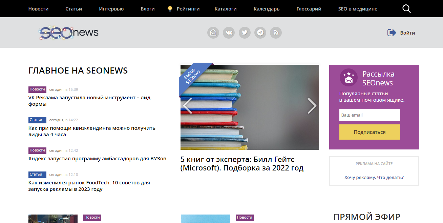Click timestamp сегодня, в 12:42
The width and height of the screenshot is (443, 223).
[x=64, y=150]
